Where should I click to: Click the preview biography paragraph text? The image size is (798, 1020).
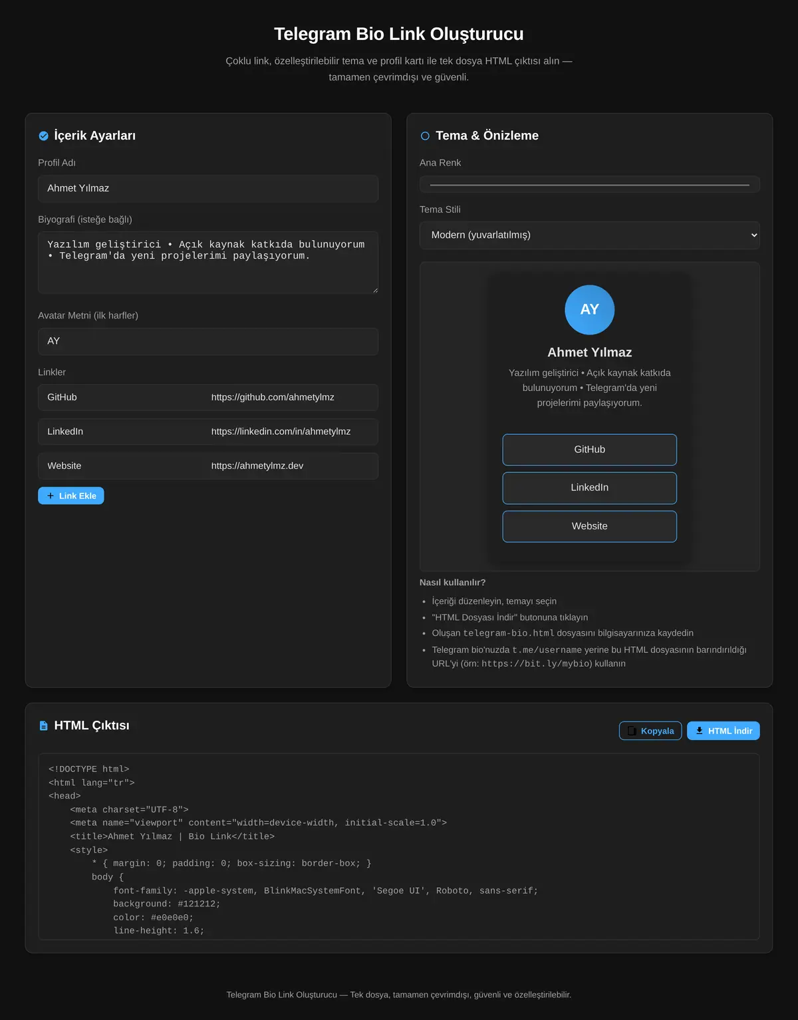[590, 388]
